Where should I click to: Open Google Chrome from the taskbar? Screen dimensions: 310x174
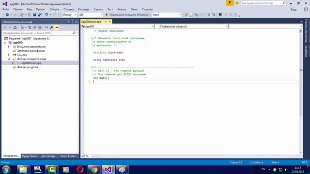(x=94, y=170)
